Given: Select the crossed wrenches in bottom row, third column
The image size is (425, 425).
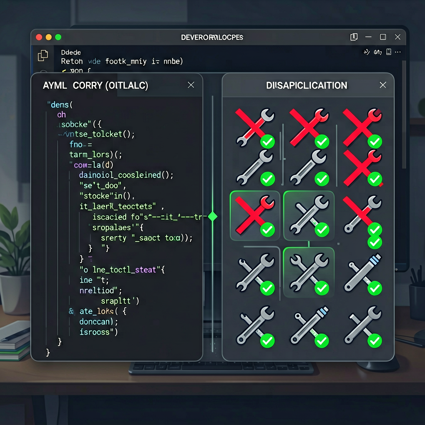Looking at the screenshot, I should coord(363,326).
